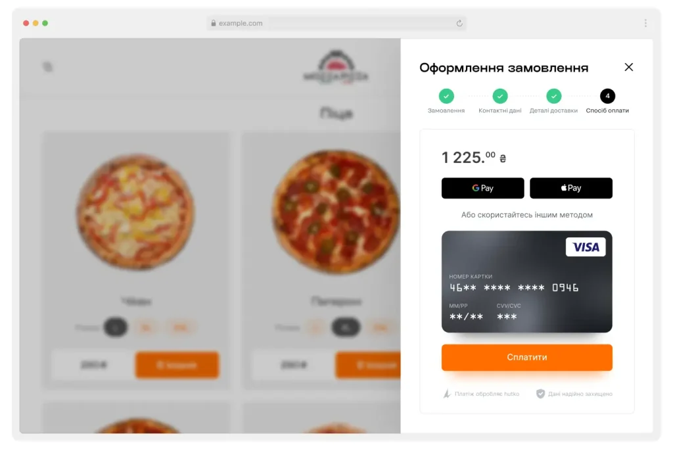This screenshot has height=449, width=673.
Task: Open the browser three-dot menu
Action: [645, 23]
